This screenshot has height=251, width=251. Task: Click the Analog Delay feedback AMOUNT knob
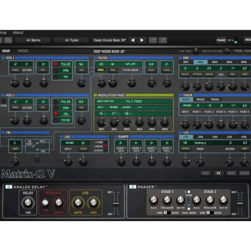[x=59, y=203]
